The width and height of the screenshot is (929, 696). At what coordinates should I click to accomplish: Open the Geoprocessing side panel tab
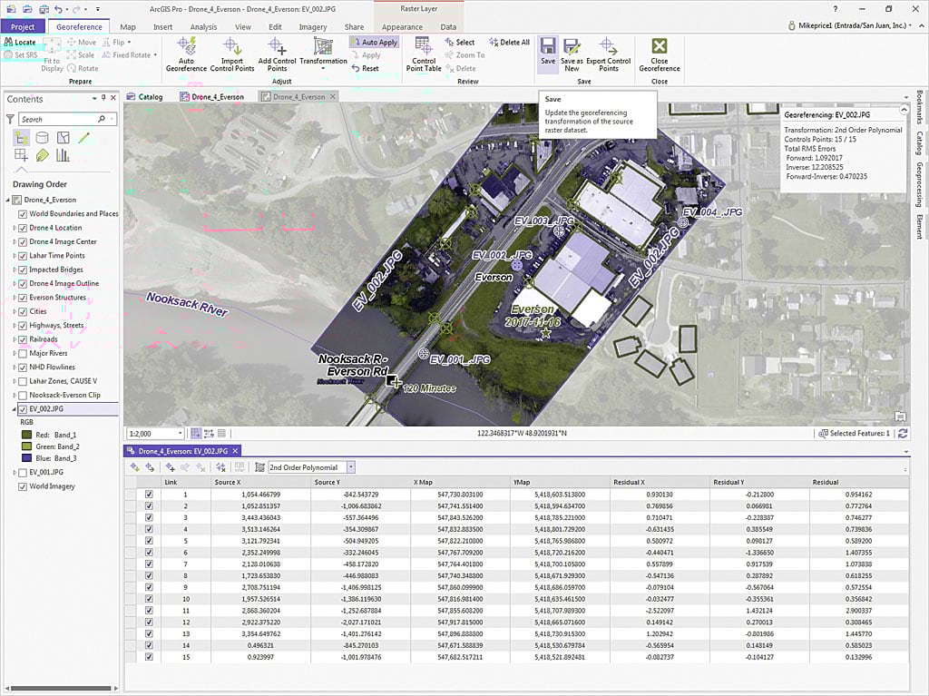[919, 185]
